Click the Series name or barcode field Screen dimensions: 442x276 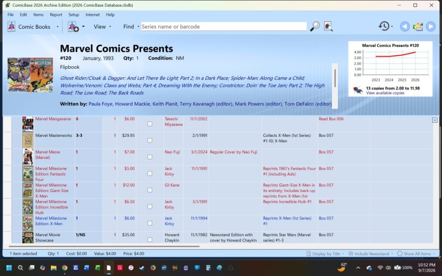click(x=224, y=26)
